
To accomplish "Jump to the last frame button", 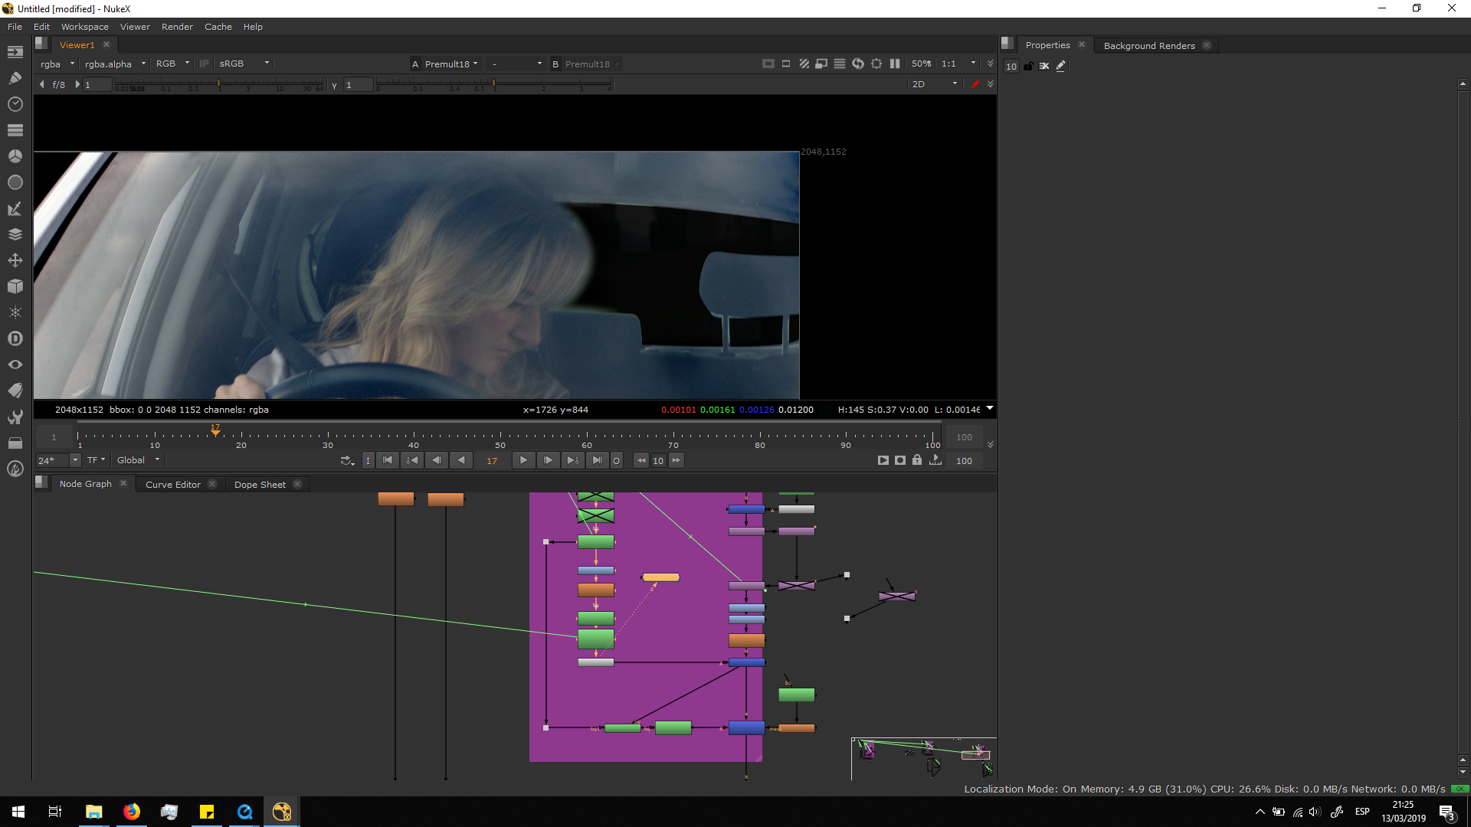I will coord(597,460).
